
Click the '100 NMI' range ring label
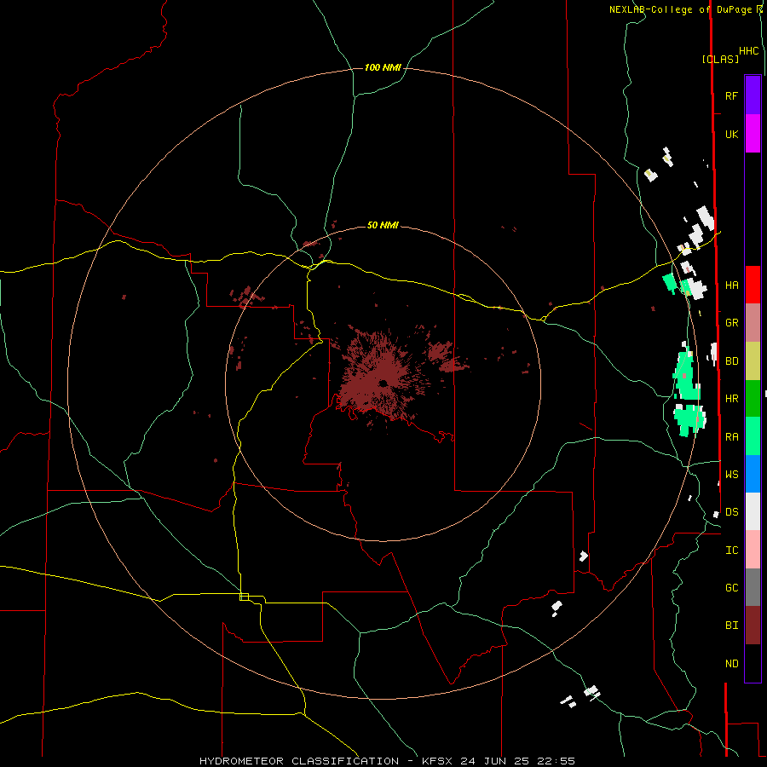coord(383,67)
